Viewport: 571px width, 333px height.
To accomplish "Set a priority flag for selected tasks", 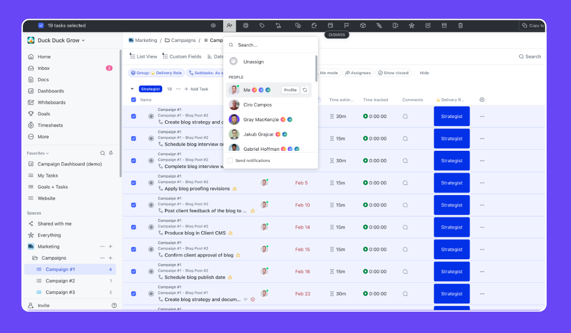I will (x=346, y=25).
